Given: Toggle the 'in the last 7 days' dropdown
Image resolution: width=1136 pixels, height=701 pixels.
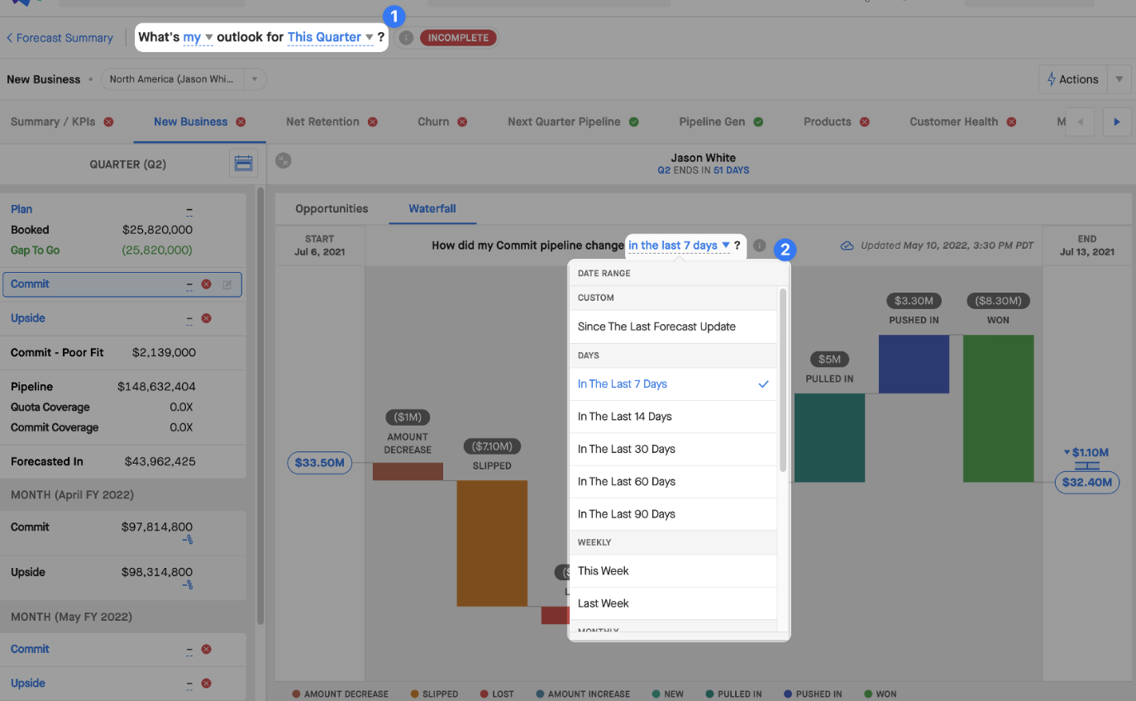Looking at the screenshot, I should click(680, 246).
